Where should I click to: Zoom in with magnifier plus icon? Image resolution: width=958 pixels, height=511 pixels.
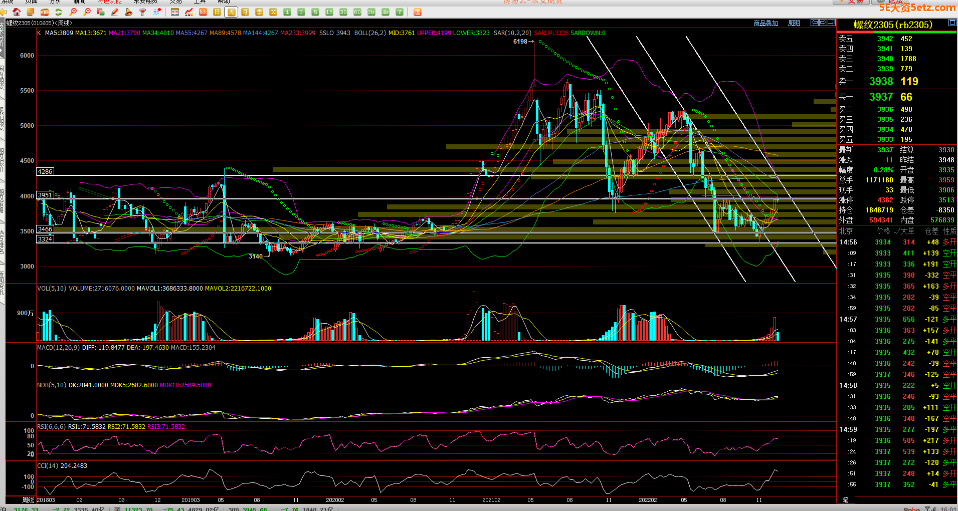[x=73, y=12]
